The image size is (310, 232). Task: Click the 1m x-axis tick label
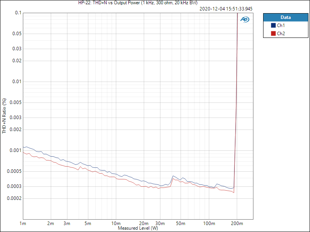(23, 223)
